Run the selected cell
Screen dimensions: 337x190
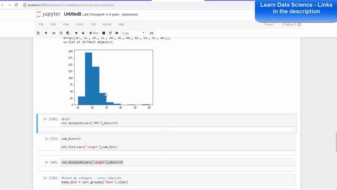pos(94,33)
